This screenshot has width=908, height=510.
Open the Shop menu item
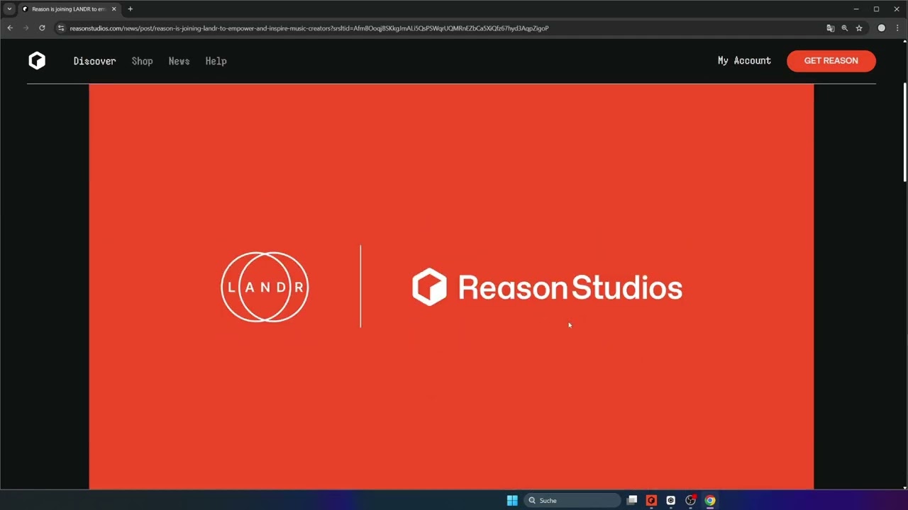[142, 61]
